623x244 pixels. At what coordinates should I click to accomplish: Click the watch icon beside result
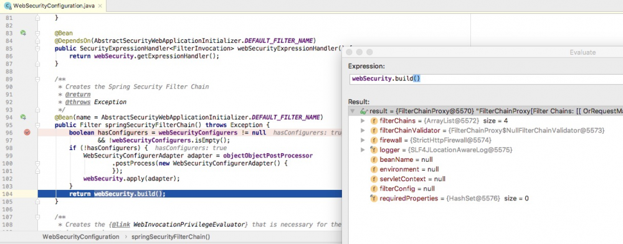pos(364,111)
